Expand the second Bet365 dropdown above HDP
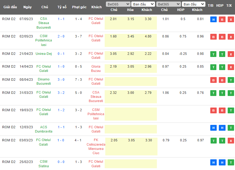This screenshot has width=235, height=170. click(x=168, y=4)
